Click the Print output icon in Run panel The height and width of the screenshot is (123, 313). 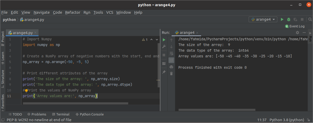(171, 67)
